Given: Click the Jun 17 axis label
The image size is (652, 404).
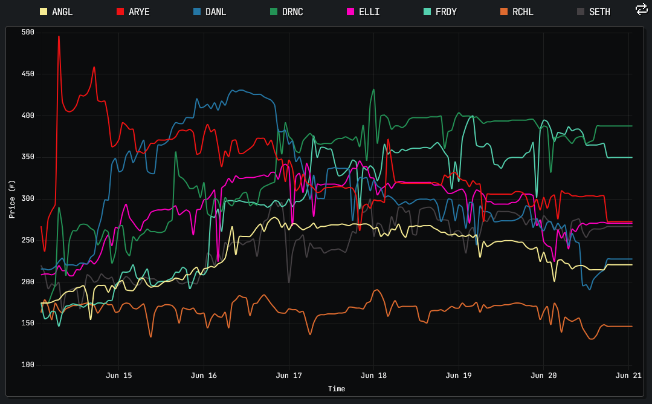Looking at the screenshot, I should pyautogui.click(x=289, y=376).
